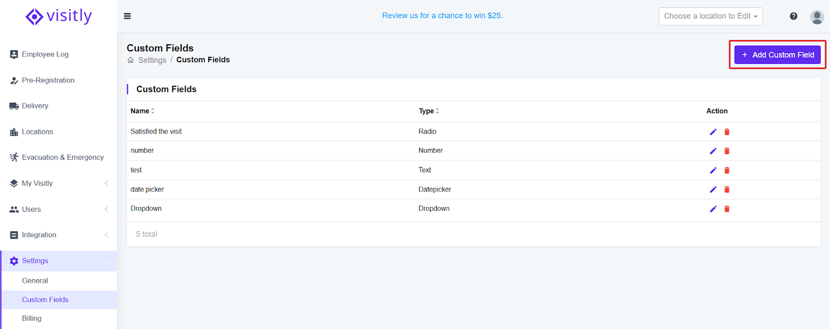Delete the Dropdown custom field
Viewport: 830px width, 329px height.
coord(727,209)
